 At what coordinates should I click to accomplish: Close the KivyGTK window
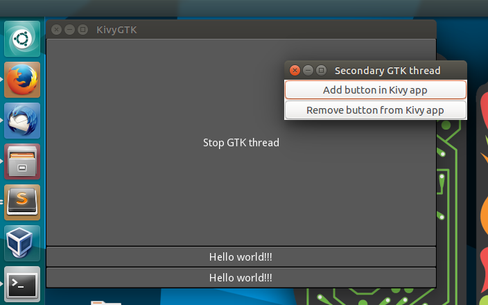56,30
